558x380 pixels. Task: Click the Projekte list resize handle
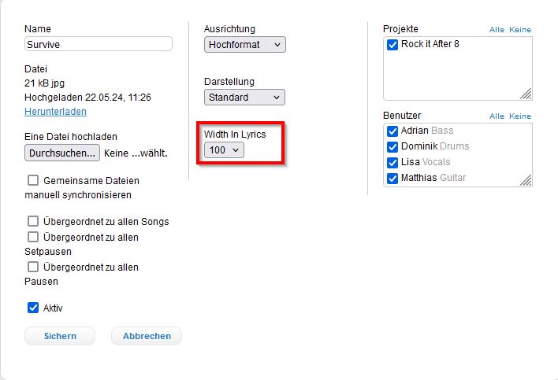point(526,94)
